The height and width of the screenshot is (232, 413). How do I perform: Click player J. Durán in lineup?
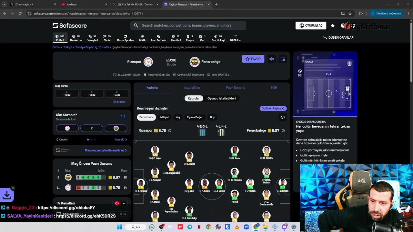click(x=219, y=185)
